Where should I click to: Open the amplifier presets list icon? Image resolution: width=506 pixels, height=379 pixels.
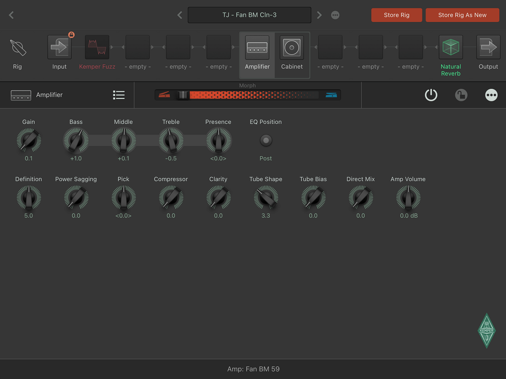[x=119, y=95]
